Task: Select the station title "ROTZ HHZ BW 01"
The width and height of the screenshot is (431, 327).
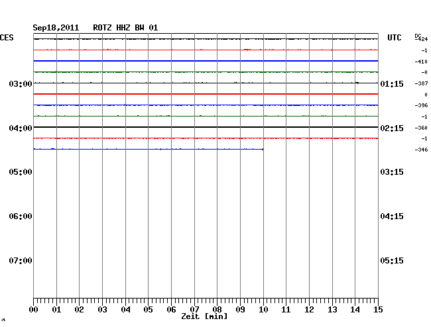Action: tap(125, 28)
